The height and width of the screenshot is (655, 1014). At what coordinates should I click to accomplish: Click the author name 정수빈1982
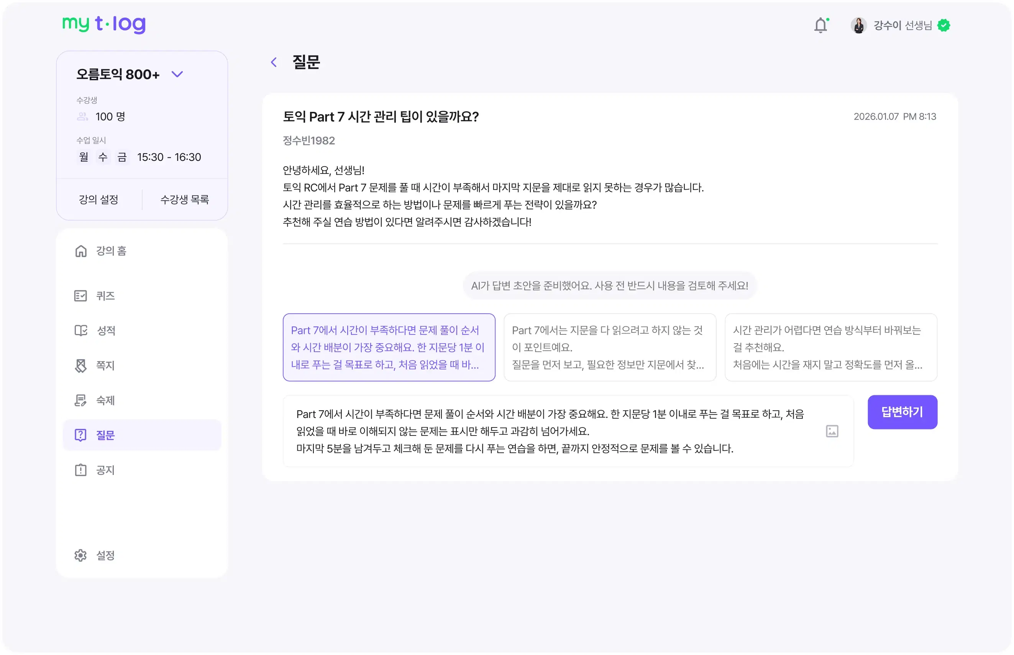(309, 141)
